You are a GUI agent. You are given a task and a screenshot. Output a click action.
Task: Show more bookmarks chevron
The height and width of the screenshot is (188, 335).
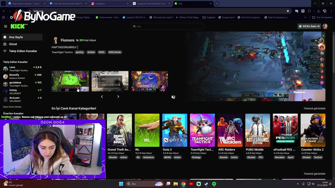click(x=305, y=17)
